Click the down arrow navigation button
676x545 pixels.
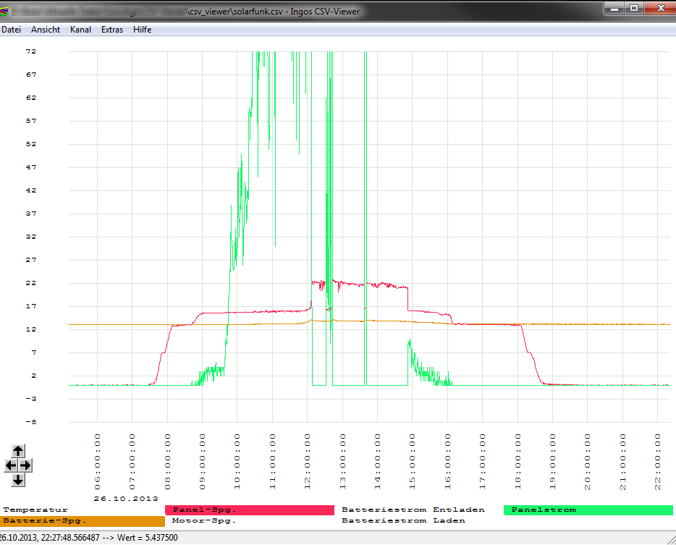(x=19, y=479)
